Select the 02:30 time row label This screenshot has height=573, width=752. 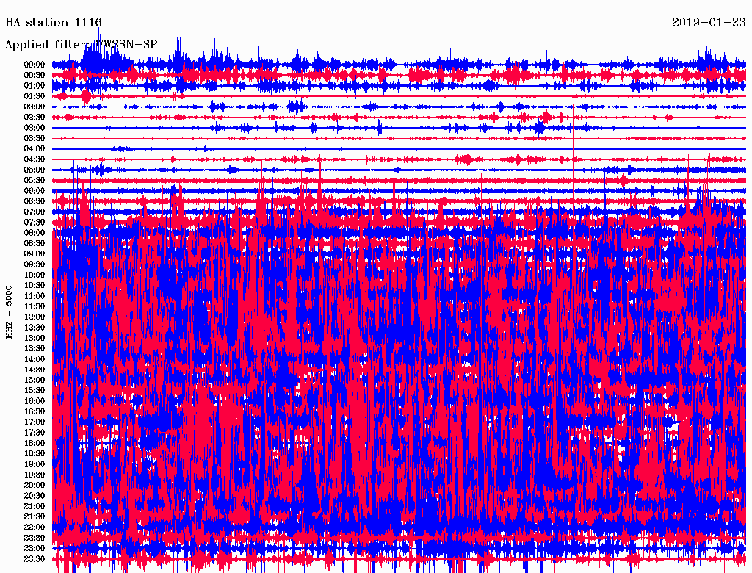point(35,118)
